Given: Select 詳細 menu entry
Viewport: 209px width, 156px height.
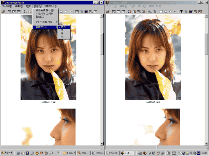Looking at the screenshot, I should (x=45, y=17).
